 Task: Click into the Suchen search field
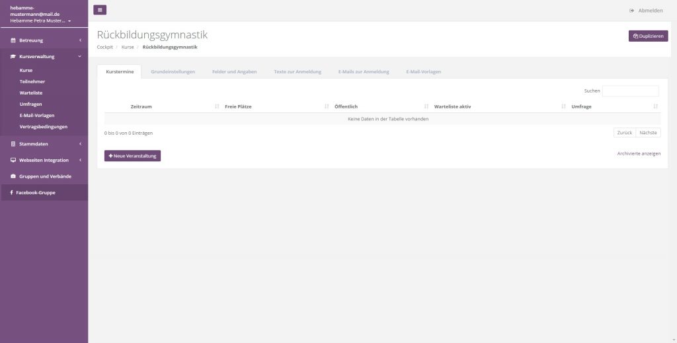coord(630,91)
